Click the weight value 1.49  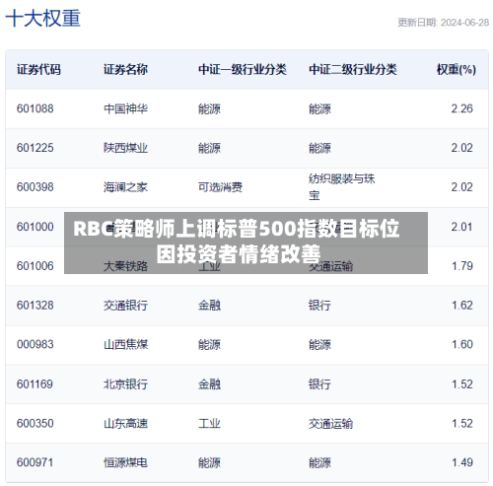462,462
